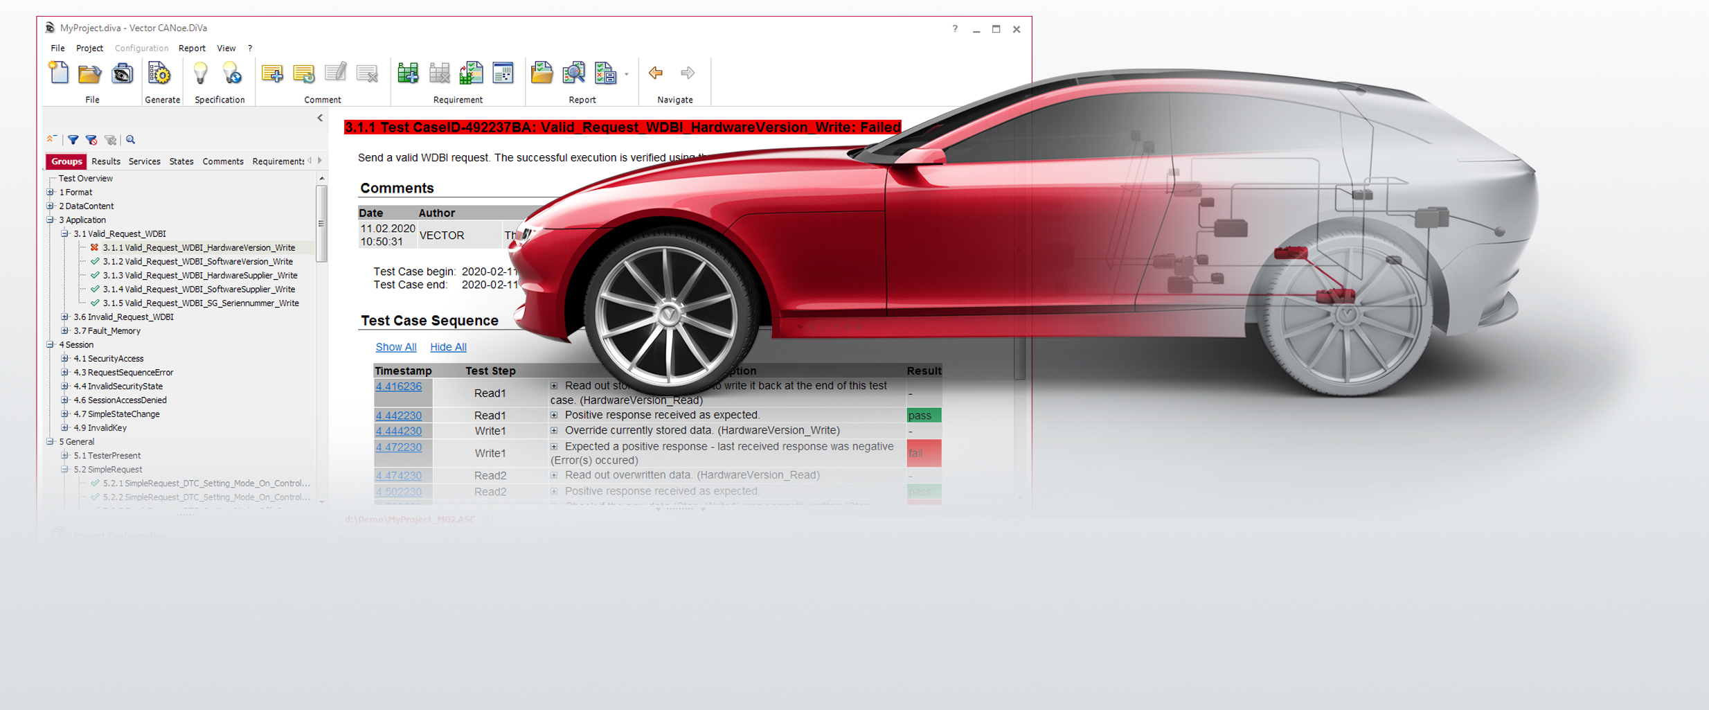The height and width of the screenshot is (710, 1709).
Task: Create a new project file
Action: pyautogui.click(x=59, y=73)
